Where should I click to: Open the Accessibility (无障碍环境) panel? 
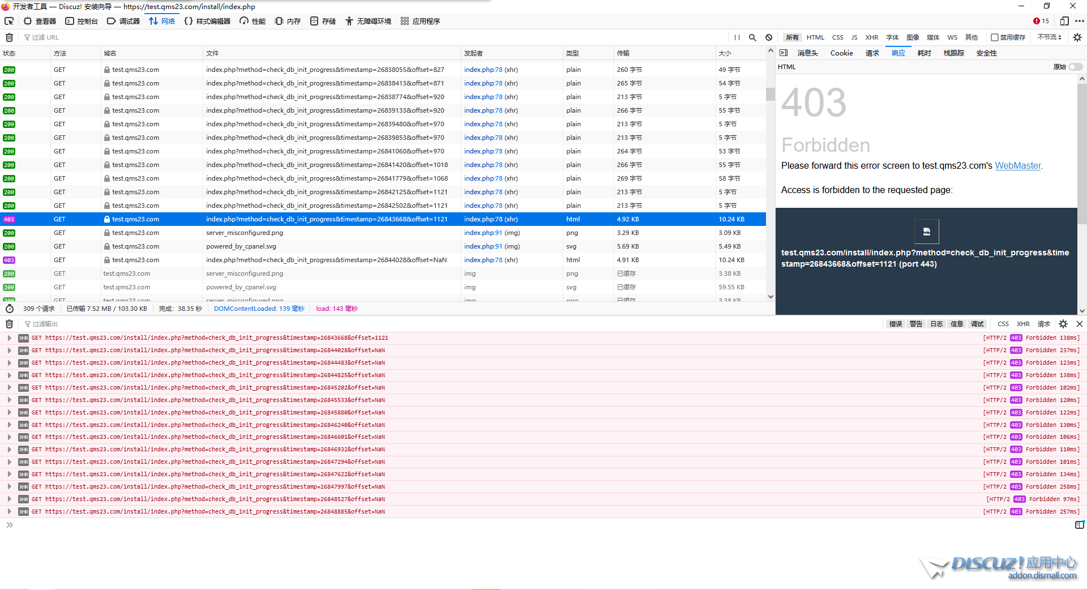[369, 21]
